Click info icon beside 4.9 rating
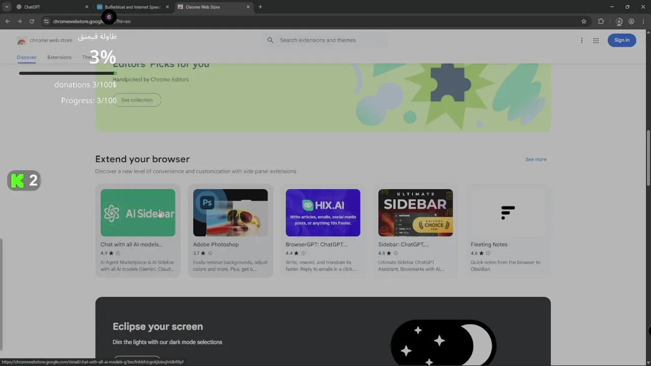Viewport: 651px width, 366px height. (118, 253)
